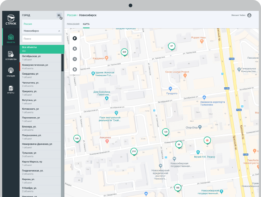This screenshot has width=261, height=197.
Task: Click the Поиск search field
Action: pyautogui.click(x=42, y=39)
